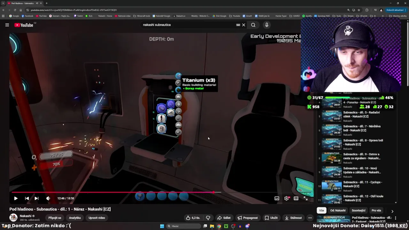
Task: Open playlist video díl.: 7 - Návštěva lodi
Action: 356,130
